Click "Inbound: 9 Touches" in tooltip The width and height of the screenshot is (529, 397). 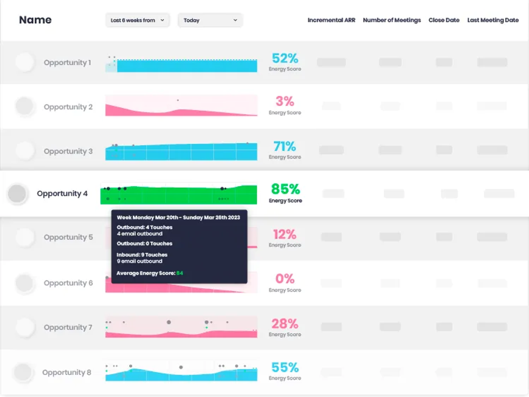[x=142, y=255]
